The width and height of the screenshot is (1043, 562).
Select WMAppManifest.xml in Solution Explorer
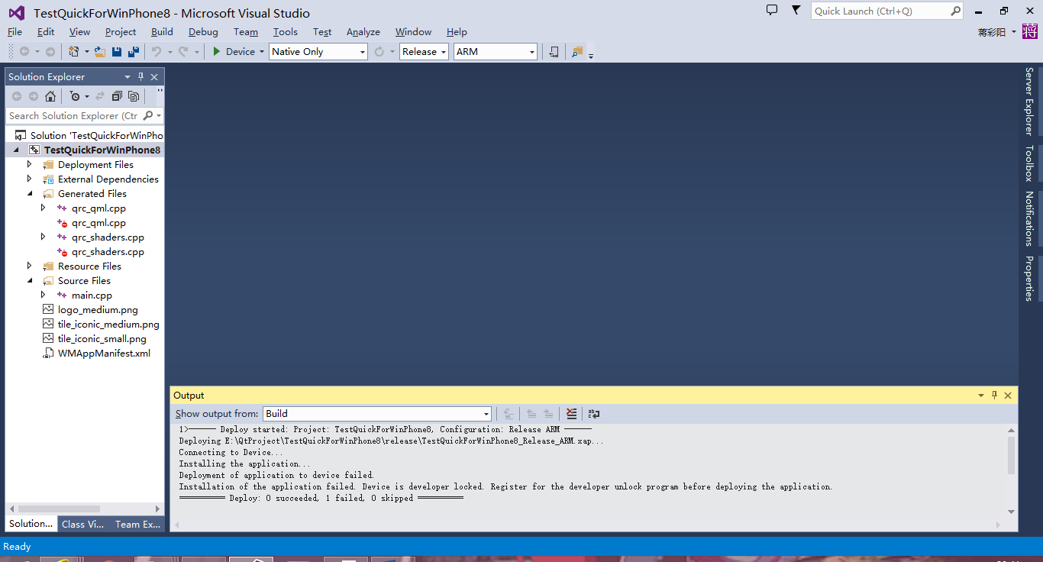click(x=104, y=354)
